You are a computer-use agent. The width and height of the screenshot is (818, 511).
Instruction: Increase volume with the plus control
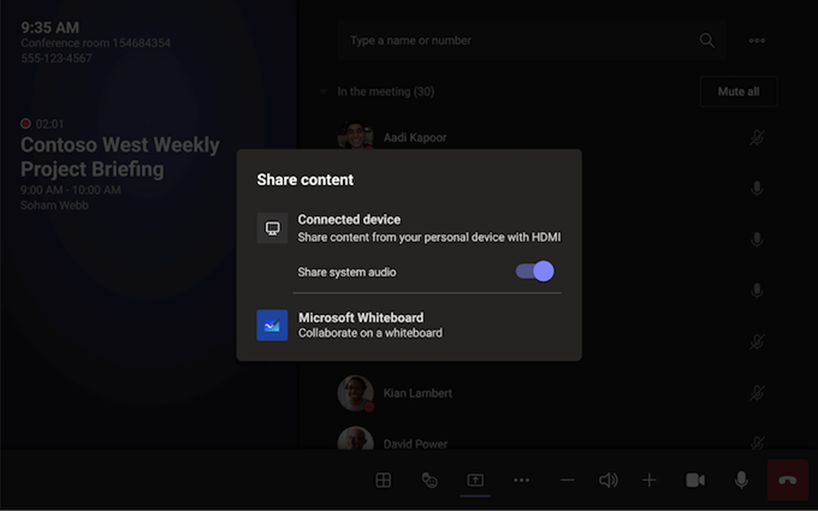[649, 480]
